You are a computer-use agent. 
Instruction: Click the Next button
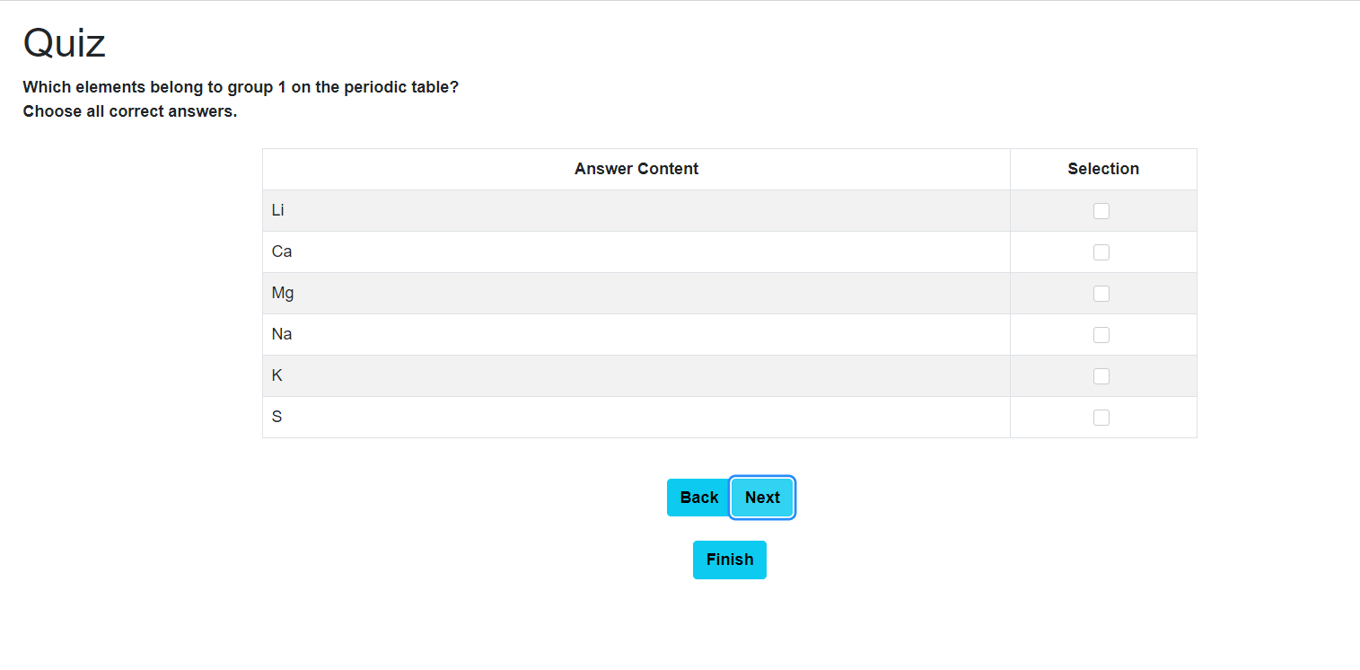click(761, 497)
